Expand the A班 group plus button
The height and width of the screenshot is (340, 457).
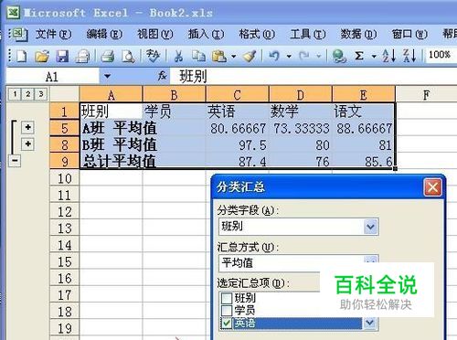pos(27,127)
